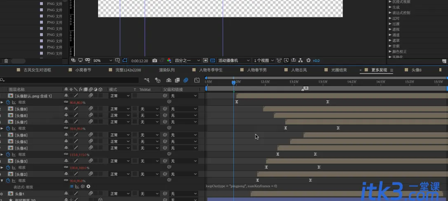448x201 pixels.
Task: Open the 1个视图 view layout dropdown
Action: (264, 60)
